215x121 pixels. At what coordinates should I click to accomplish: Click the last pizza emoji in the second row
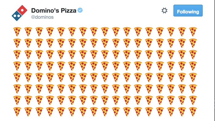(x=193, y=43)
